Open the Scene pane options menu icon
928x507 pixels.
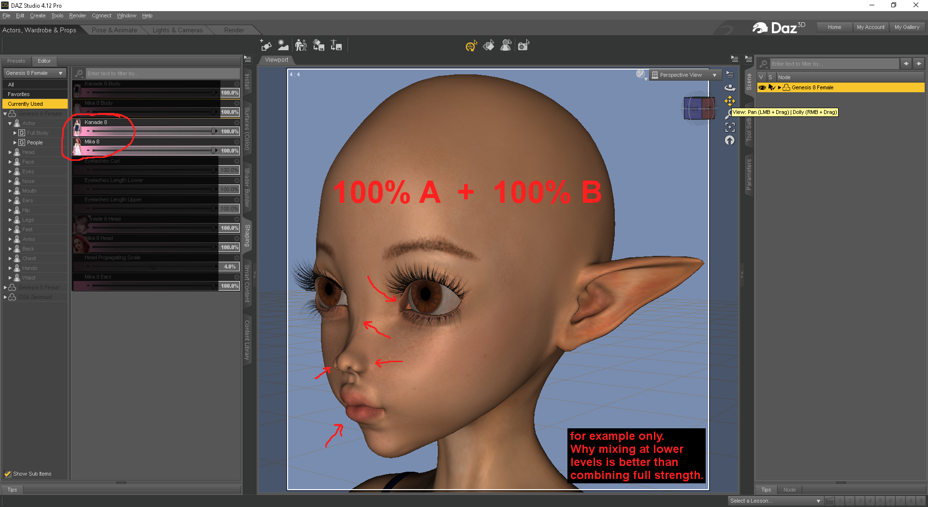point(749,59)
